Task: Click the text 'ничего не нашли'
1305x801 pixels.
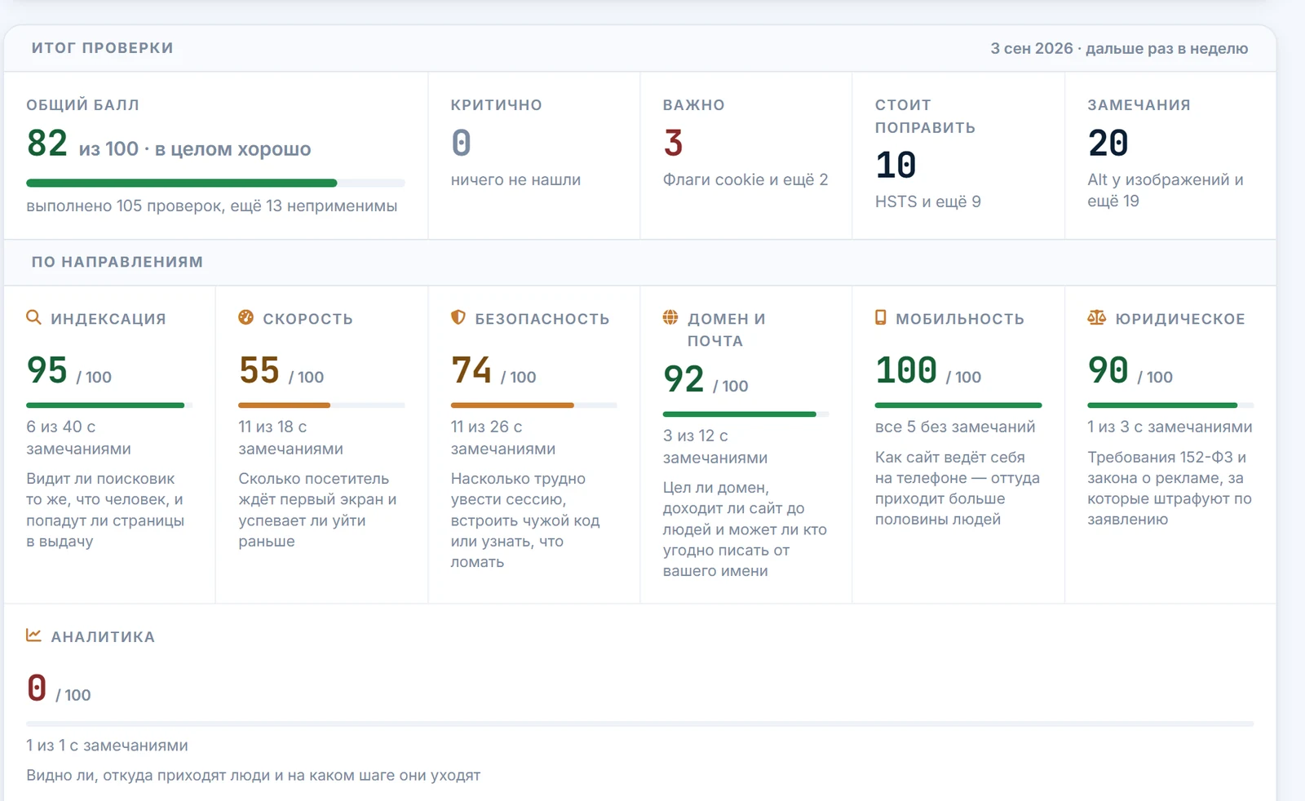Action: point(515,179)
